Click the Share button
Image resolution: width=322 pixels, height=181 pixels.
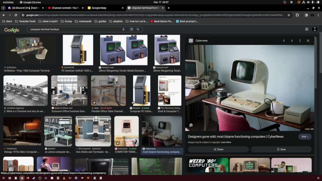tap(218, 149)
